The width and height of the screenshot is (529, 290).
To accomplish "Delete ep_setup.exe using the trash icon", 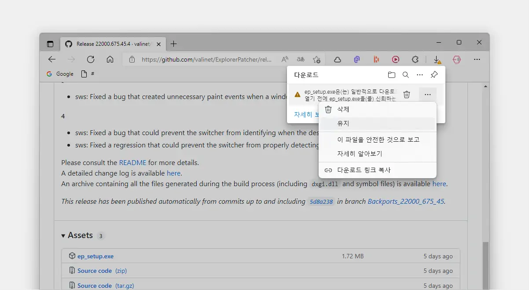I will (x=407, y=94).
